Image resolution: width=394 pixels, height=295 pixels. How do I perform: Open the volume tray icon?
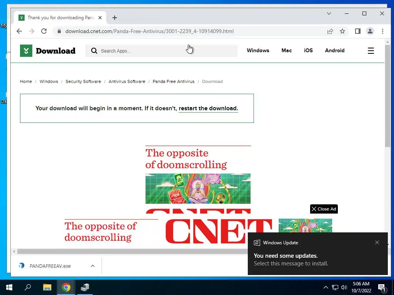pos(344,287)
